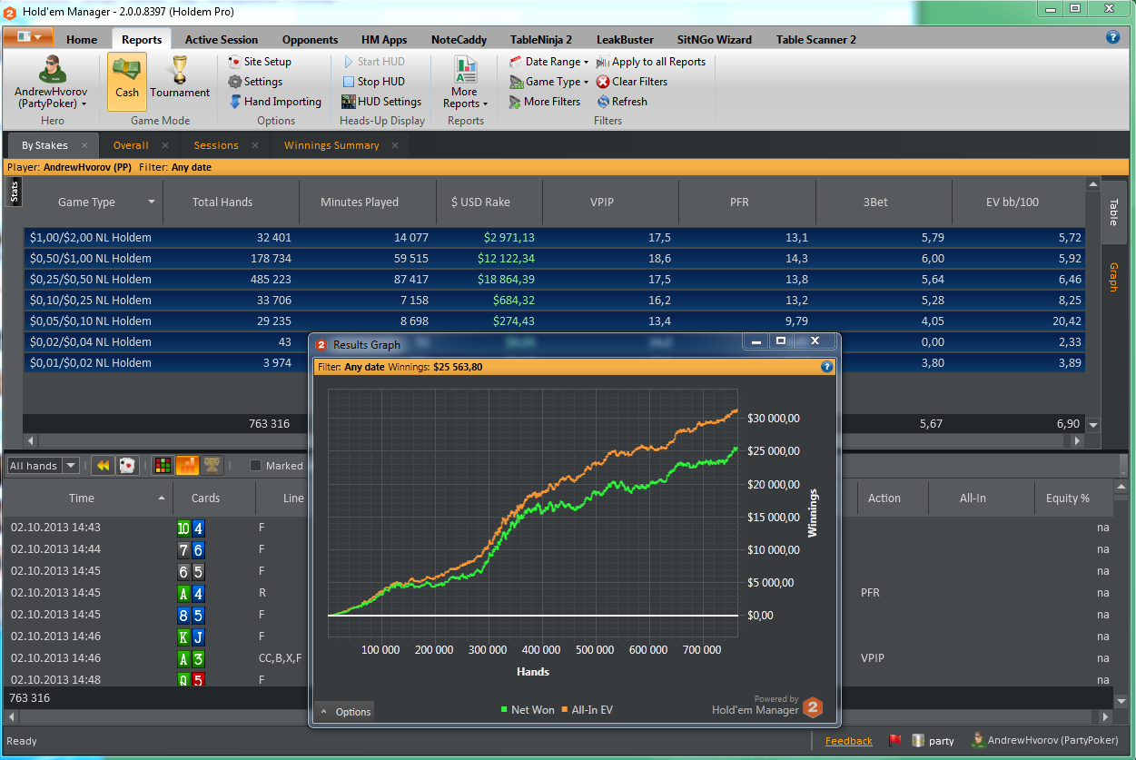Click the trophy icon in hands toolbar

pos(212,465)
